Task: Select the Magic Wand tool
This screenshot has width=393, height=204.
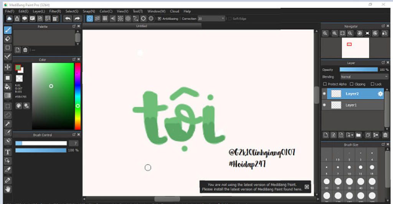Action: (8, 124)
